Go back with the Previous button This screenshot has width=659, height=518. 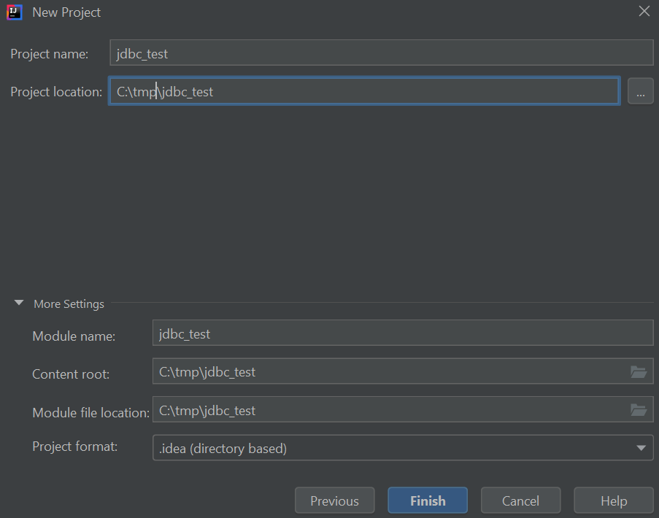334,500
